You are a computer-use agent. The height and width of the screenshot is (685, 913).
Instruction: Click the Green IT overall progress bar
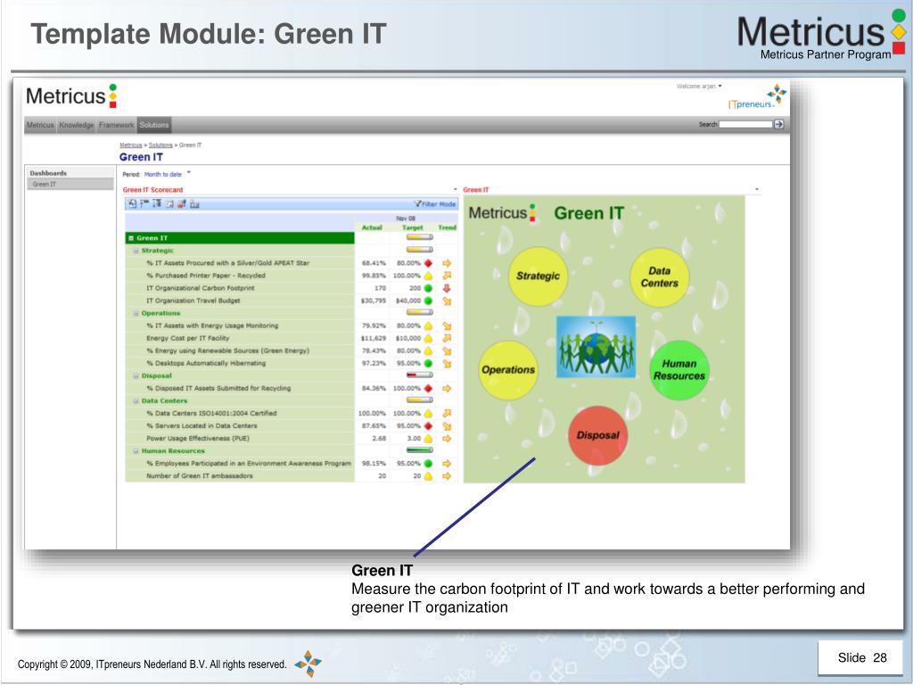click(419, 237)
